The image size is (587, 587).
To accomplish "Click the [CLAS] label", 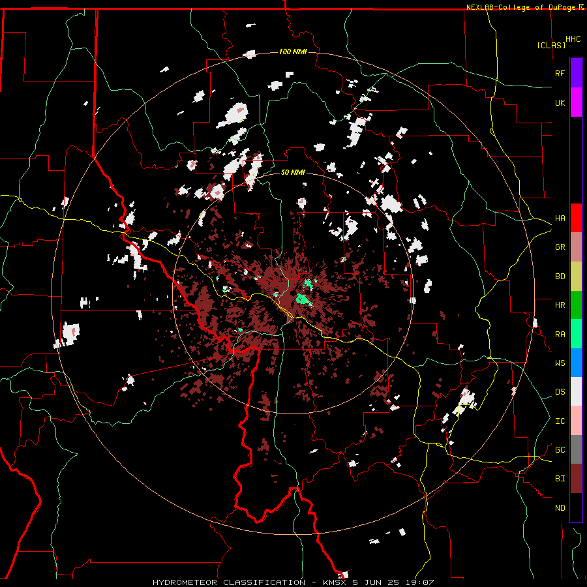I will pyautogui.click(x=551, y=45).
